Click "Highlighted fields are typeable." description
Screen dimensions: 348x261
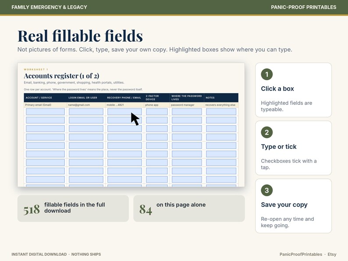(x=286, y=106)
